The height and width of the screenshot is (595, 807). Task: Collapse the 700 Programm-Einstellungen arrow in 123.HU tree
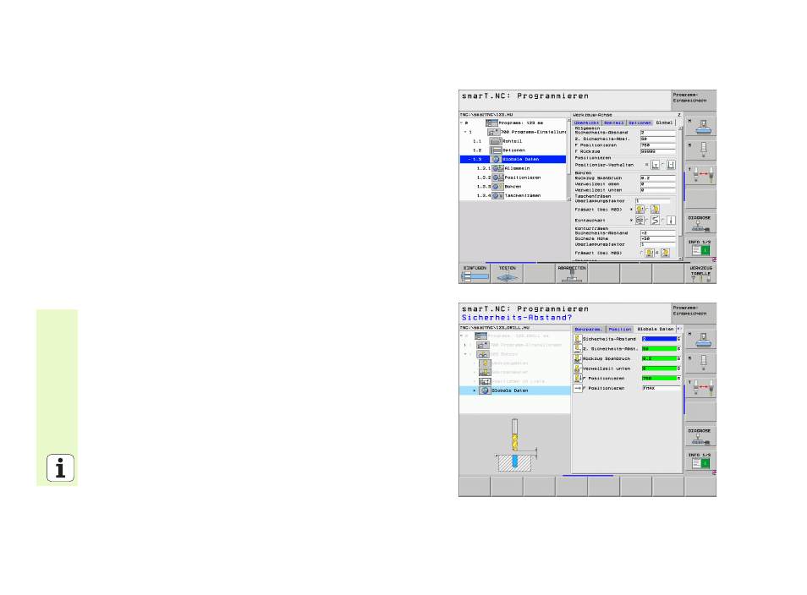(x=466, y=132)
